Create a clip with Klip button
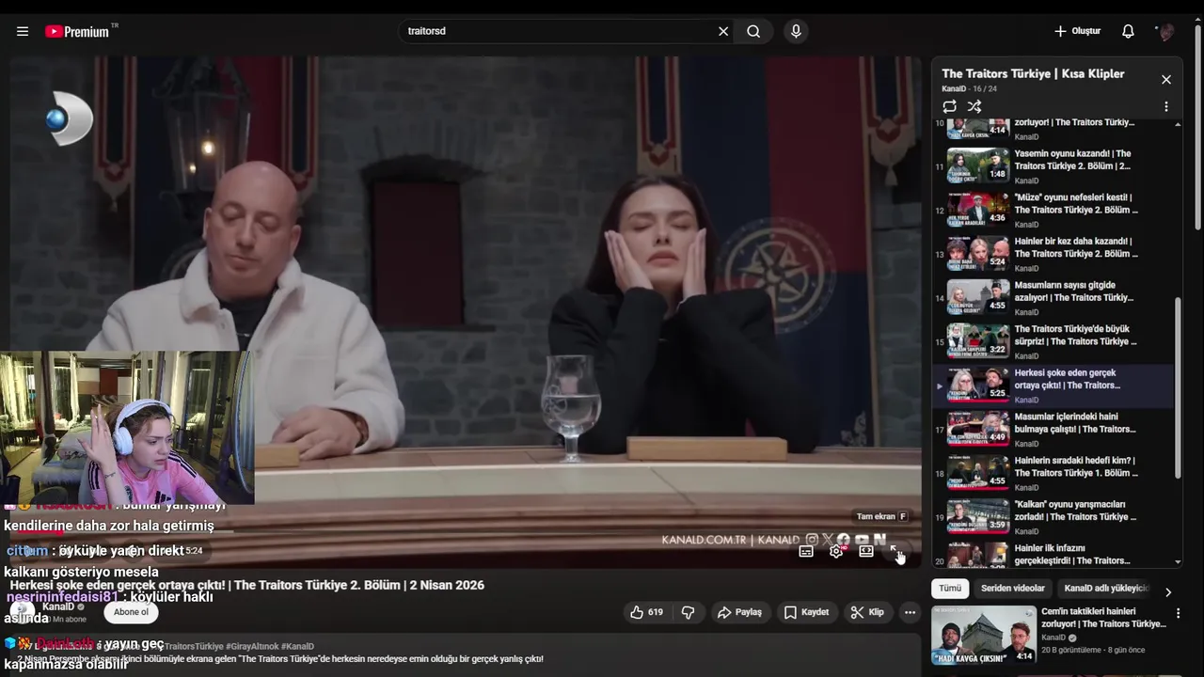 click(x=867, y=612)
